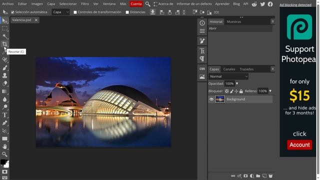Click the align right edges icon
This screenshot has width=320, height=180.
177,12
